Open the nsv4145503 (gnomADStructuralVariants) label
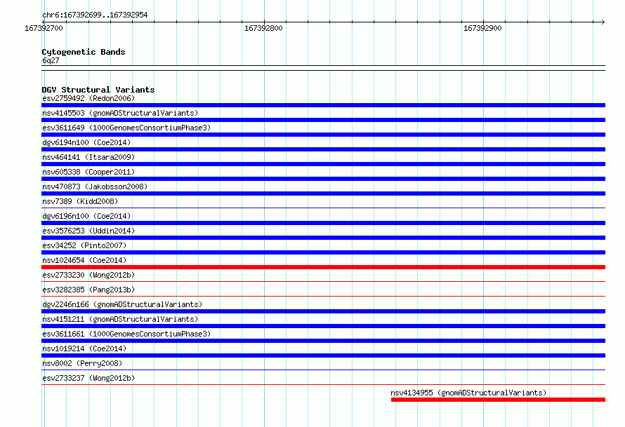 click(x=120, y=113)
